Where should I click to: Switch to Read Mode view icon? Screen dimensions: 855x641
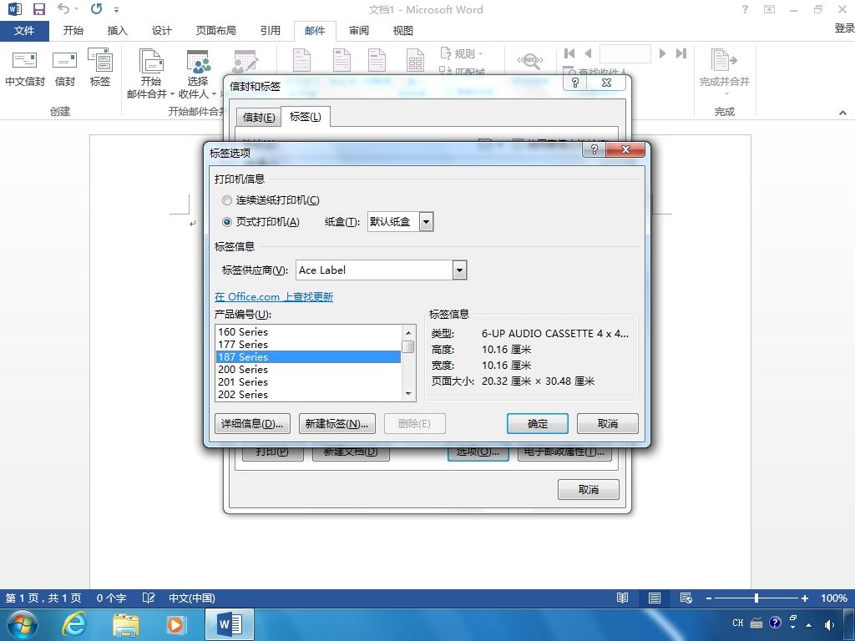click(x=622, y=598)
